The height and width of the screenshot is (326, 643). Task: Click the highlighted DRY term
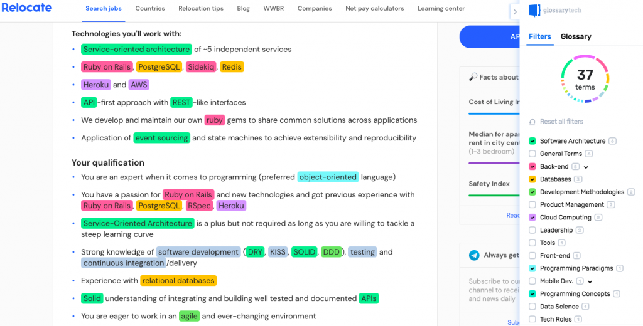click(255, 252)
